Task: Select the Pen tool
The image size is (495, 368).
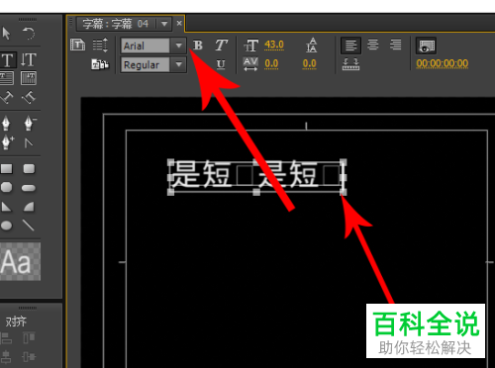Action: pos(6,123)
